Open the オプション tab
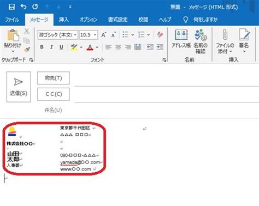Viewport: 259px width, 206px height. point(89,20)
